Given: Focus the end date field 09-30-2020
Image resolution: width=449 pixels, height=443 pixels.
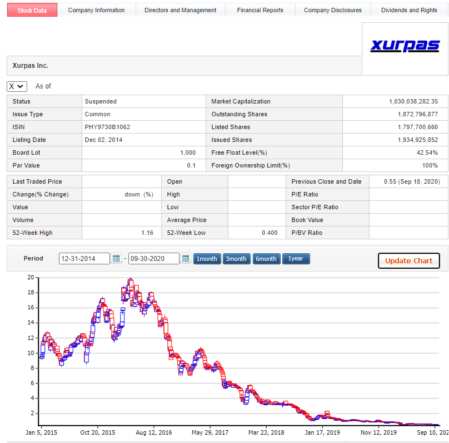Looking at the screenshot, I should point(154,259).
